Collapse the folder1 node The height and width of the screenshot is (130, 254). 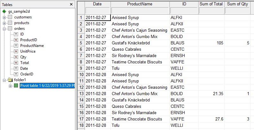pyautogui.click(x=4, y=80)
